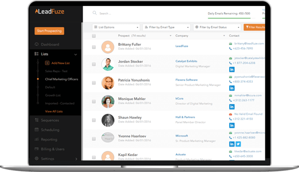Open LinkedIn profile for Shaun Hawley
This screenshot has height=172, width=299.
[x=232, y=125]
